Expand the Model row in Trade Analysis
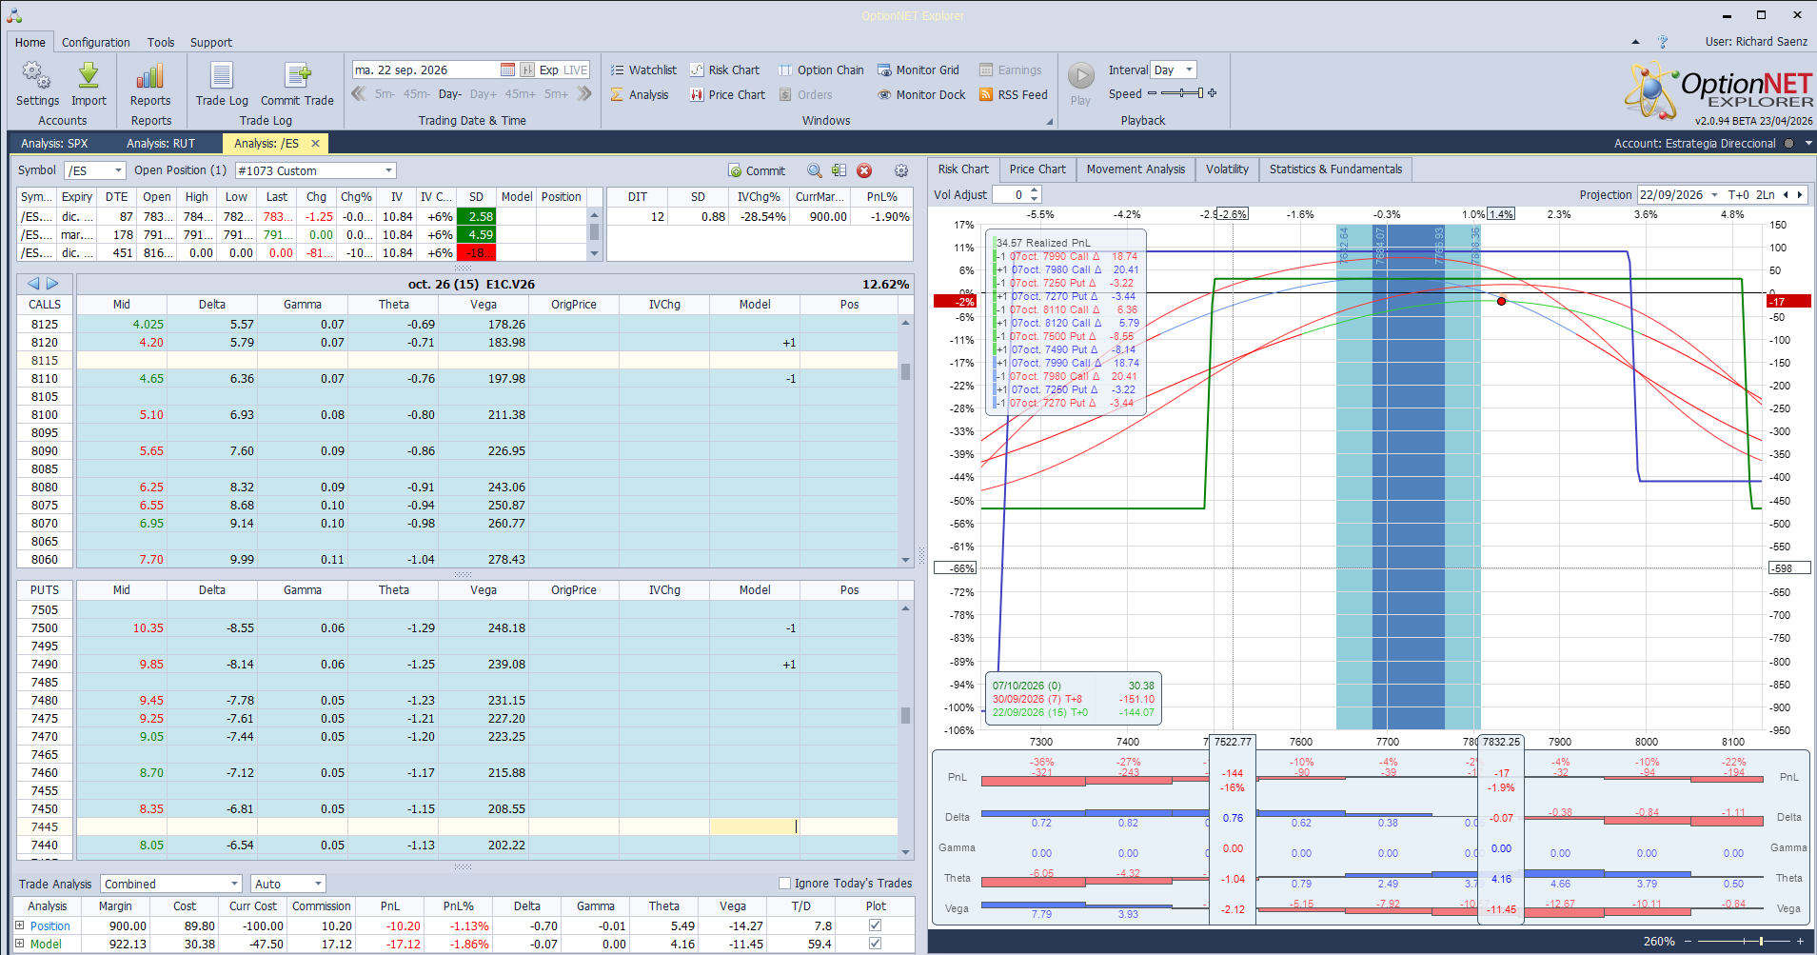This screenshot has width=1817, height=955. [20, 944]
